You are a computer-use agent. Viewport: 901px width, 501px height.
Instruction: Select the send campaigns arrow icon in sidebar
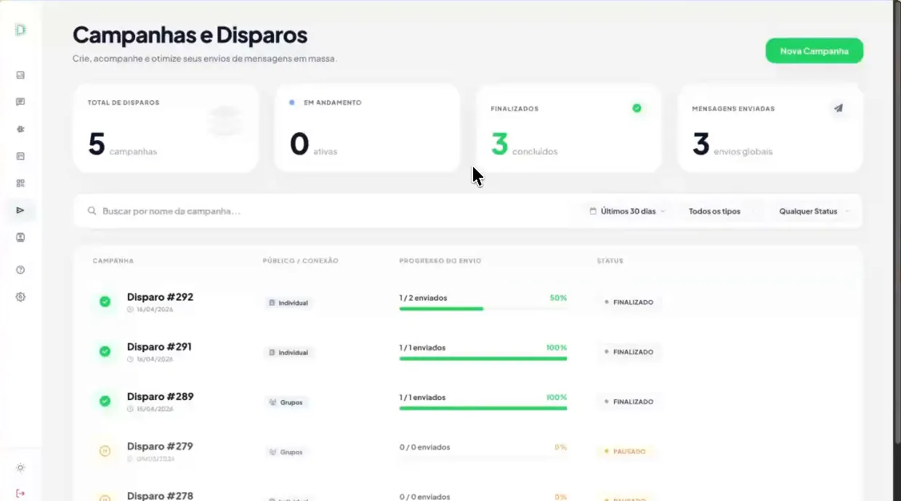tap(20, 211)
